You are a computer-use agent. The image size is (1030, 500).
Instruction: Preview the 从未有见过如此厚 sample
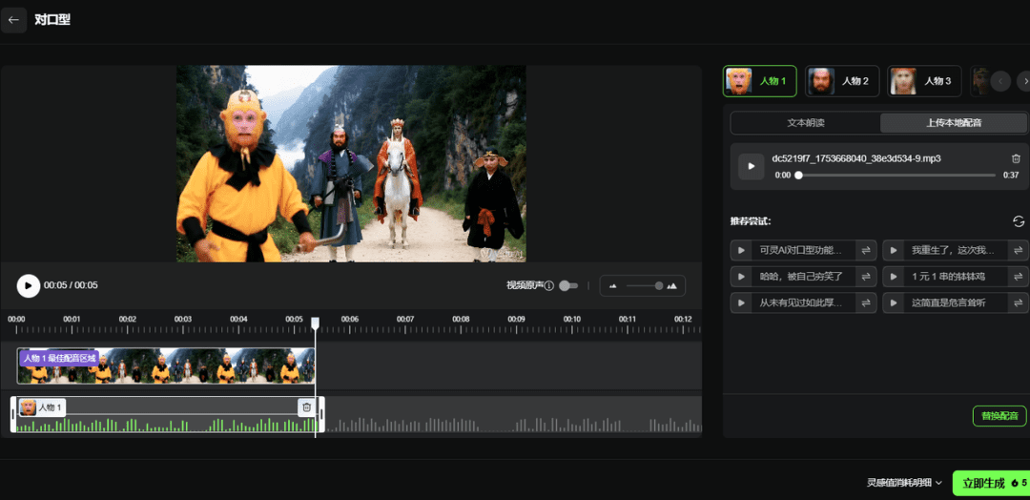741,302
